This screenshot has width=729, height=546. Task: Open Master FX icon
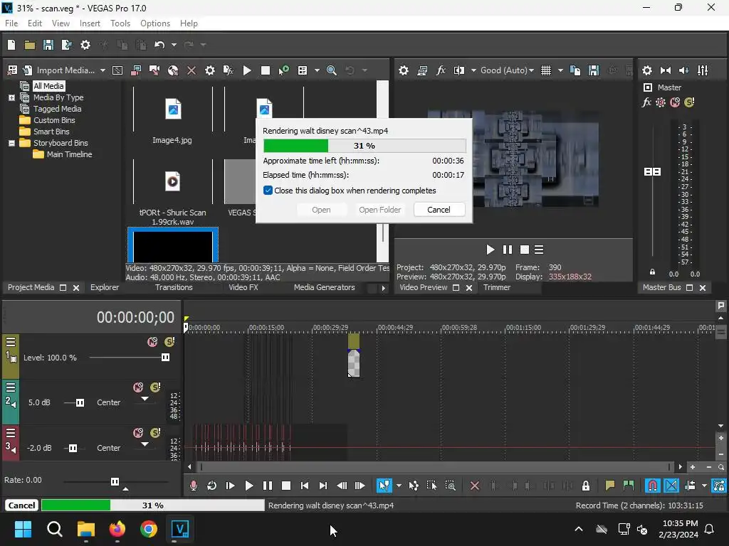(x=646, y=102)
